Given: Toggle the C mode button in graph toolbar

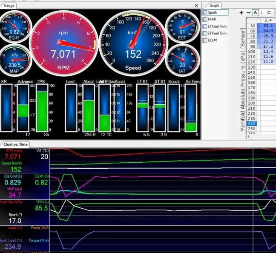Looking at the screenshot, I should click(269, 13).
